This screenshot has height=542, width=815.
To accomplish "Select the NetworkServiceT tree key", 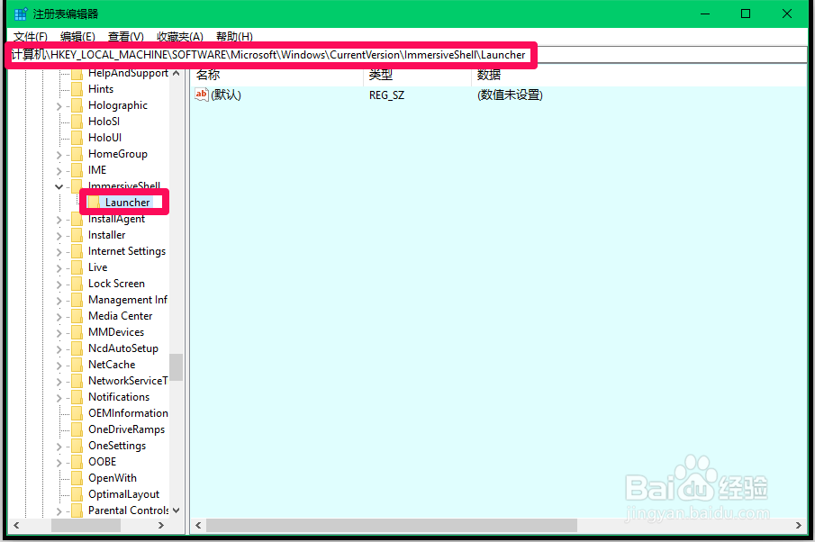I will [x=128, y=380].
